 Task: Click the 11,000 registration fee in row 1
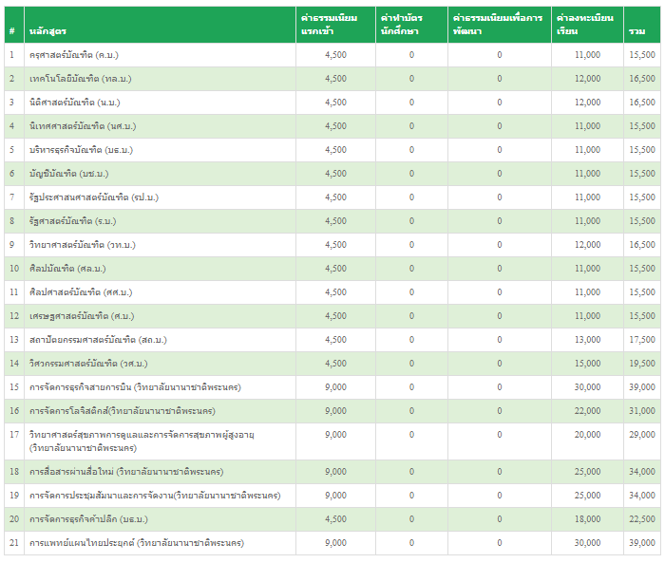pyautogui.click(x=587, y=55)
